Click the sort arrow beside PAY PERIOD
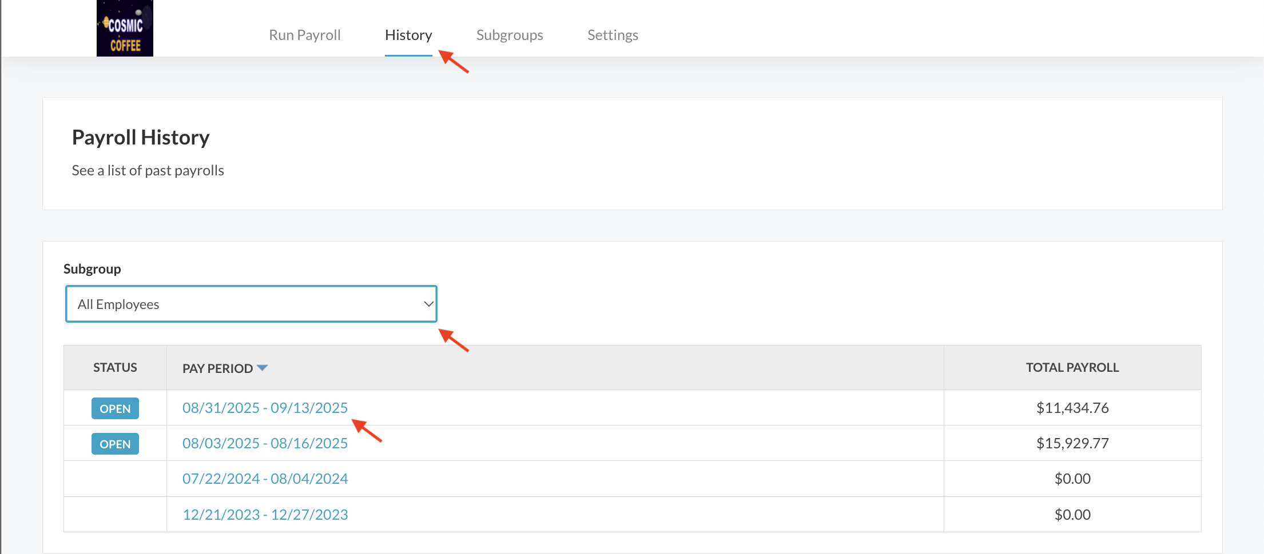This screenshot has height=554, width=1264. [263, 368]
